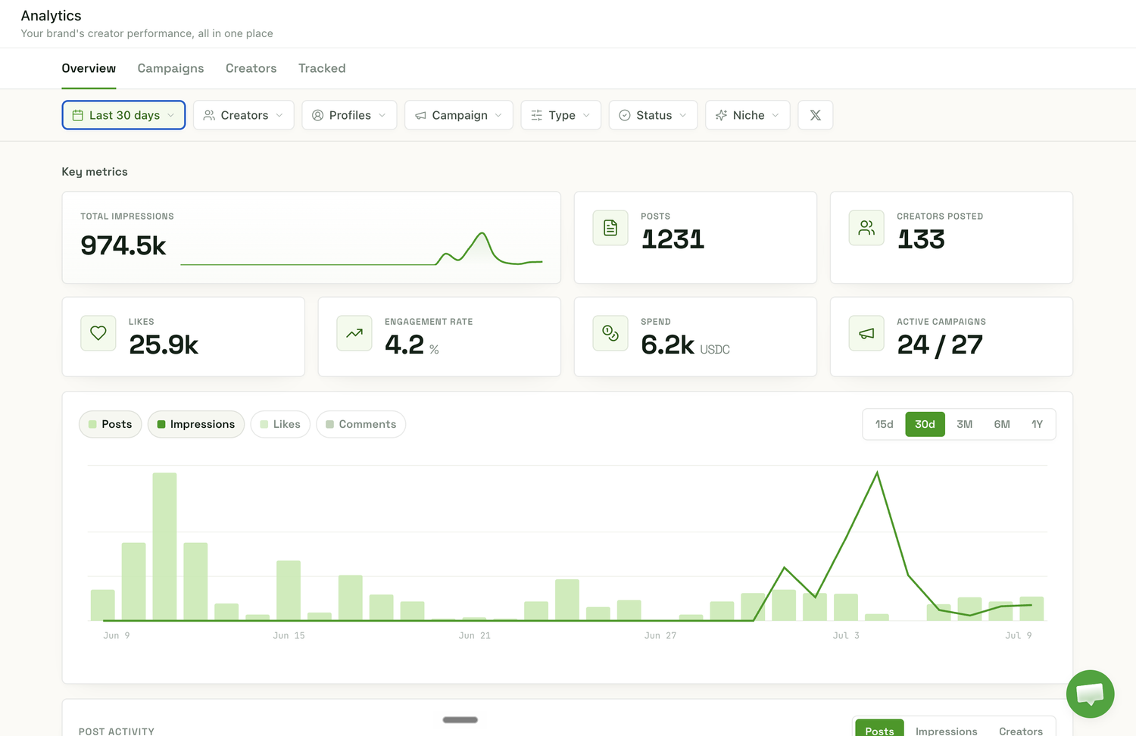
Task: Expand the Campaign filter chevron
Action: tap(498, 115)
